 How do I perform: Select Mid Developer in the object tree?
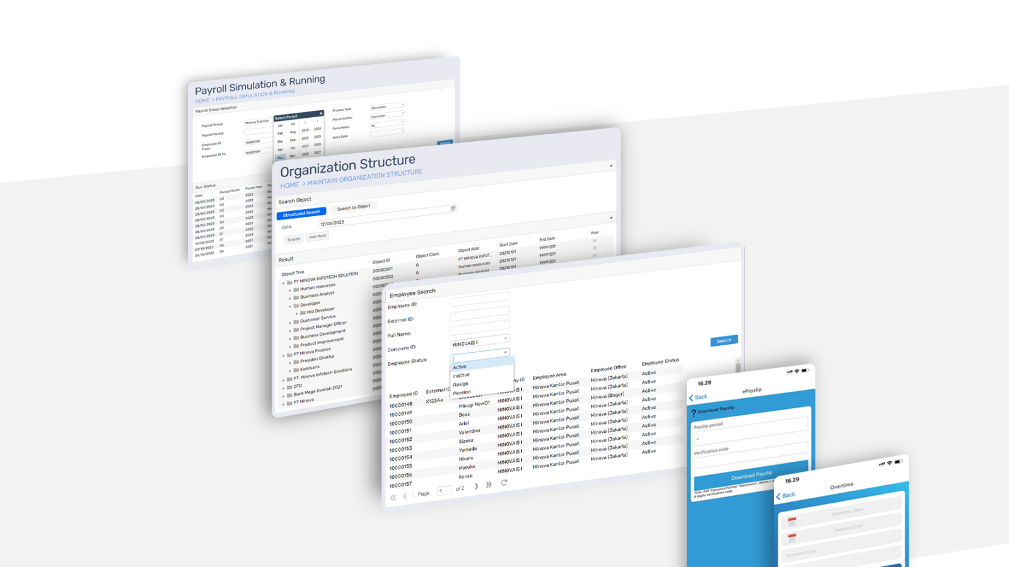(x=320, y=310)
